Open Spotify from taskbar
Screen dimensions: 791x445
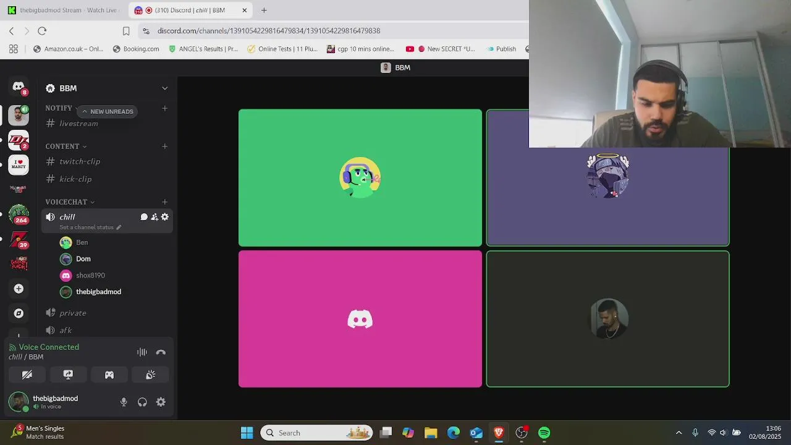tap(544, 433)
